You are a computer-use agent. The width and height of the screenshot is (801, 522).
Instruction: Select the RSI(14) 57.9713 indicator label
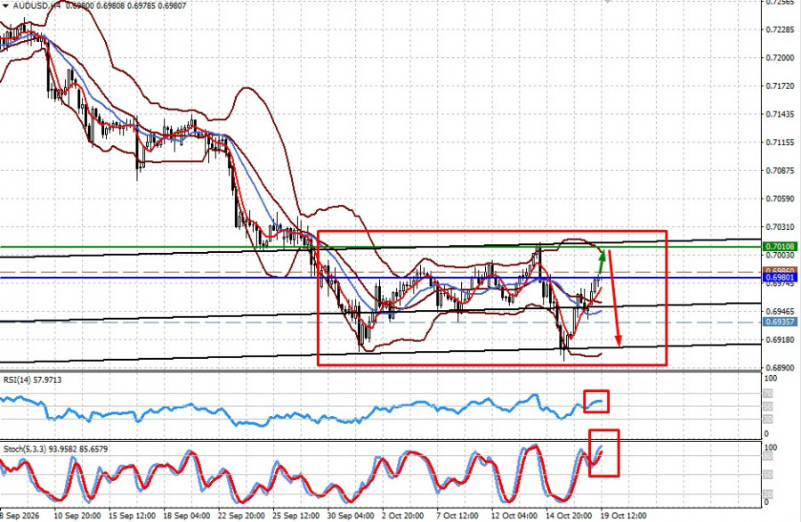(x=33, y=379)
